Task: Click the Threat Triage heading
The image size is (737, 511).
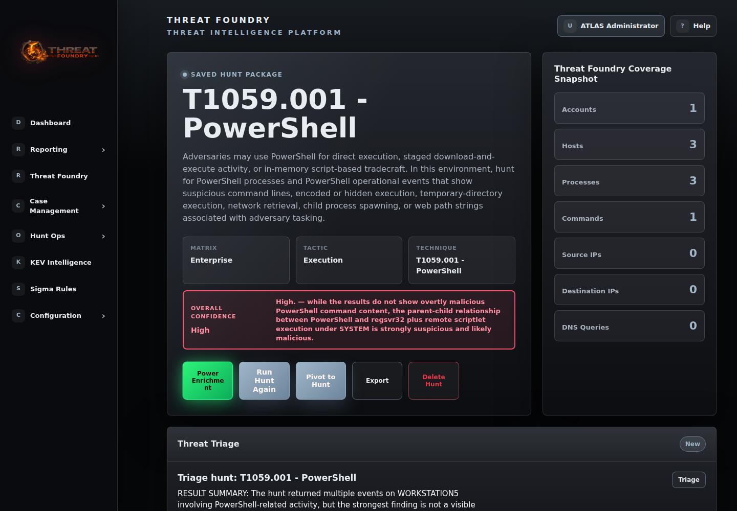Action: tap(208, 444)
